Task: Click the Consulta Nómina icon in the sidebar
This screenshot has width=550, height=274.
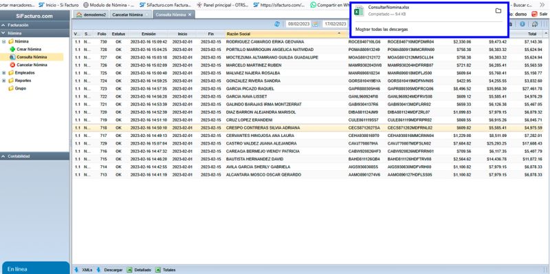Action: click(x=12, y=57)
